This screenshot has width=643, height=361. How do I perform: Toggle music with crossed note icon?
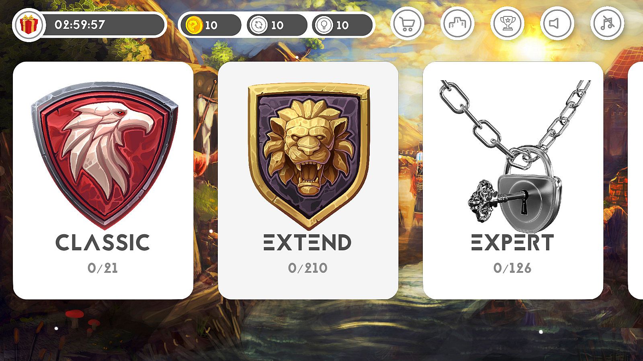point(607,23)
